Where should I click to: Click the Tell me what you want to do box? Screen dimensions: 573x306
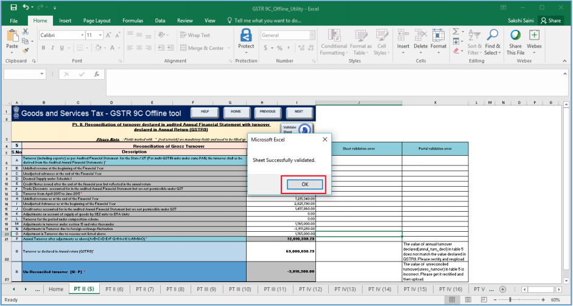[x=264, y=21]
